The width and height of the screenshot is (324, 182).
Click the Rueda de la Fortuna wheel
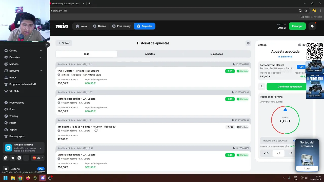point(285,120)
